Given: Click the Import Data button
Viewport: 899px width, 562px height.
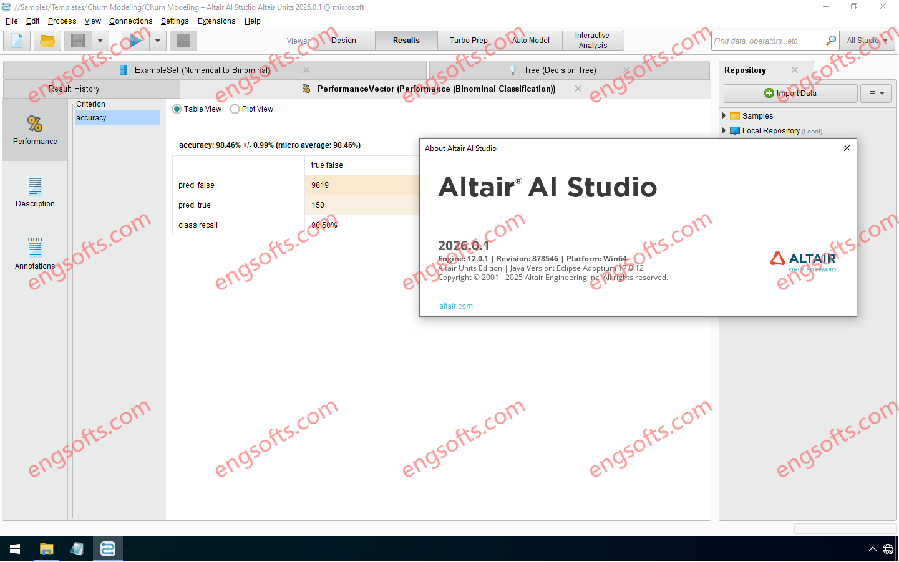Looking at the screenshot, I should click(x=790, y=94).
